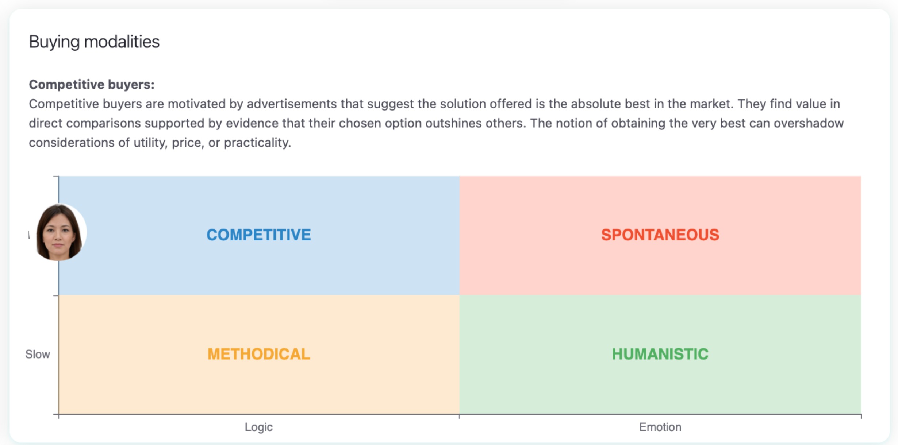Click the bold "Competitive buyers:" heading
Image resolution: width=898 pixels, height=445 pixels.
pos(92,84)
